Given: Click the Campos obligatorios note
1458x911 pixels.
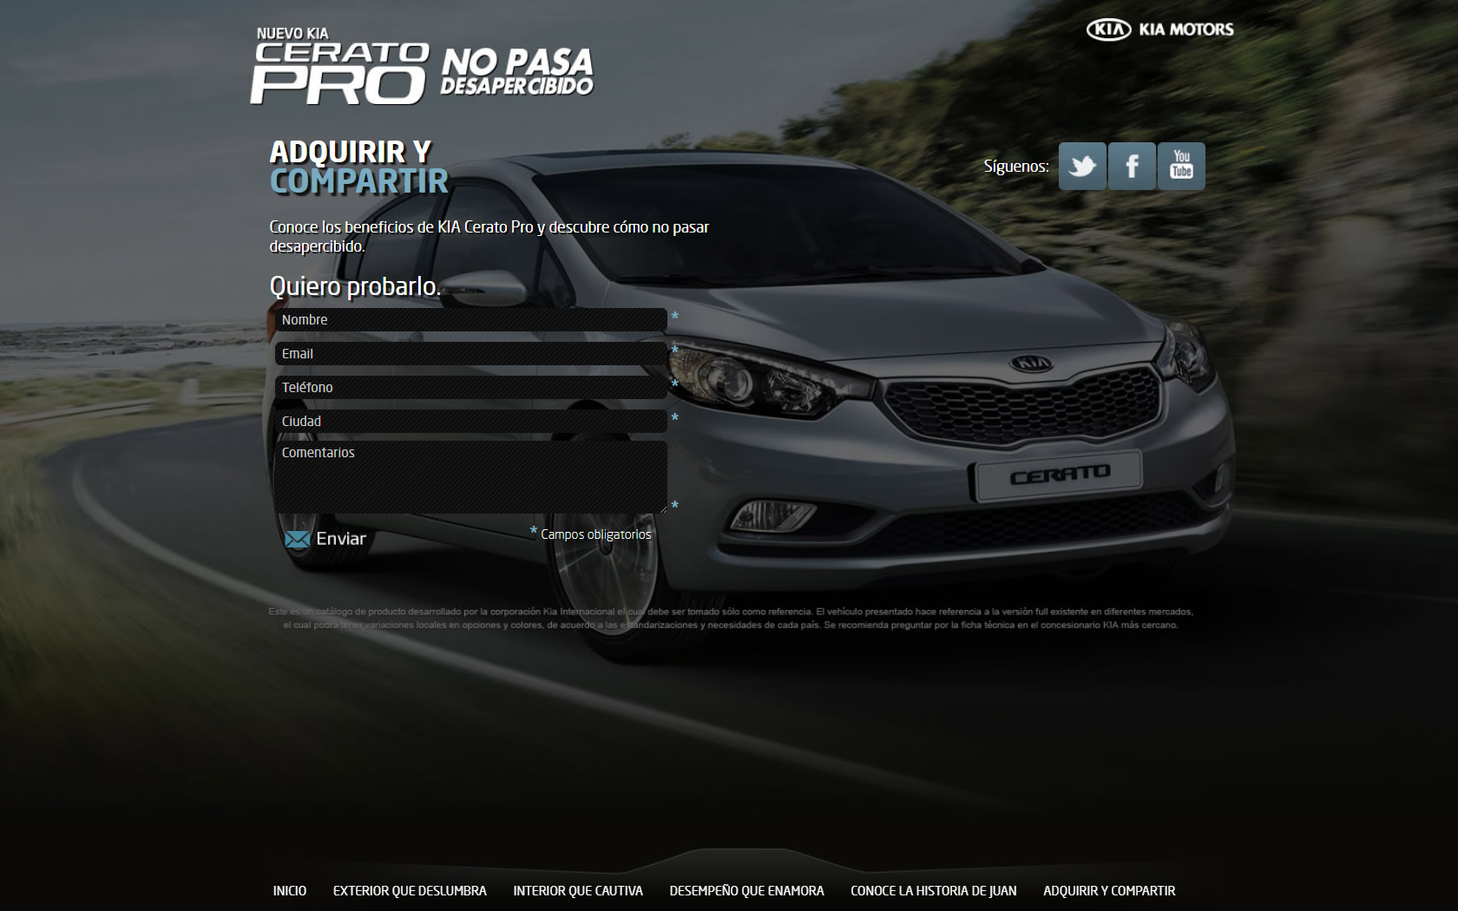Looking at the screenshot, I should pos(595,534).
